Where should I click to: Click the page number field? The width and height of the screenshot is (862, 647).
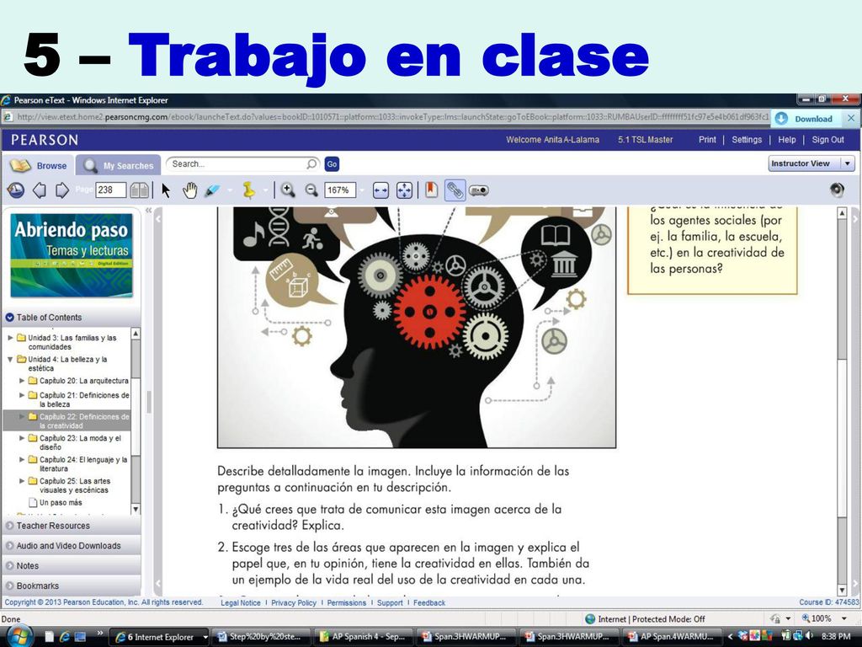110,190
